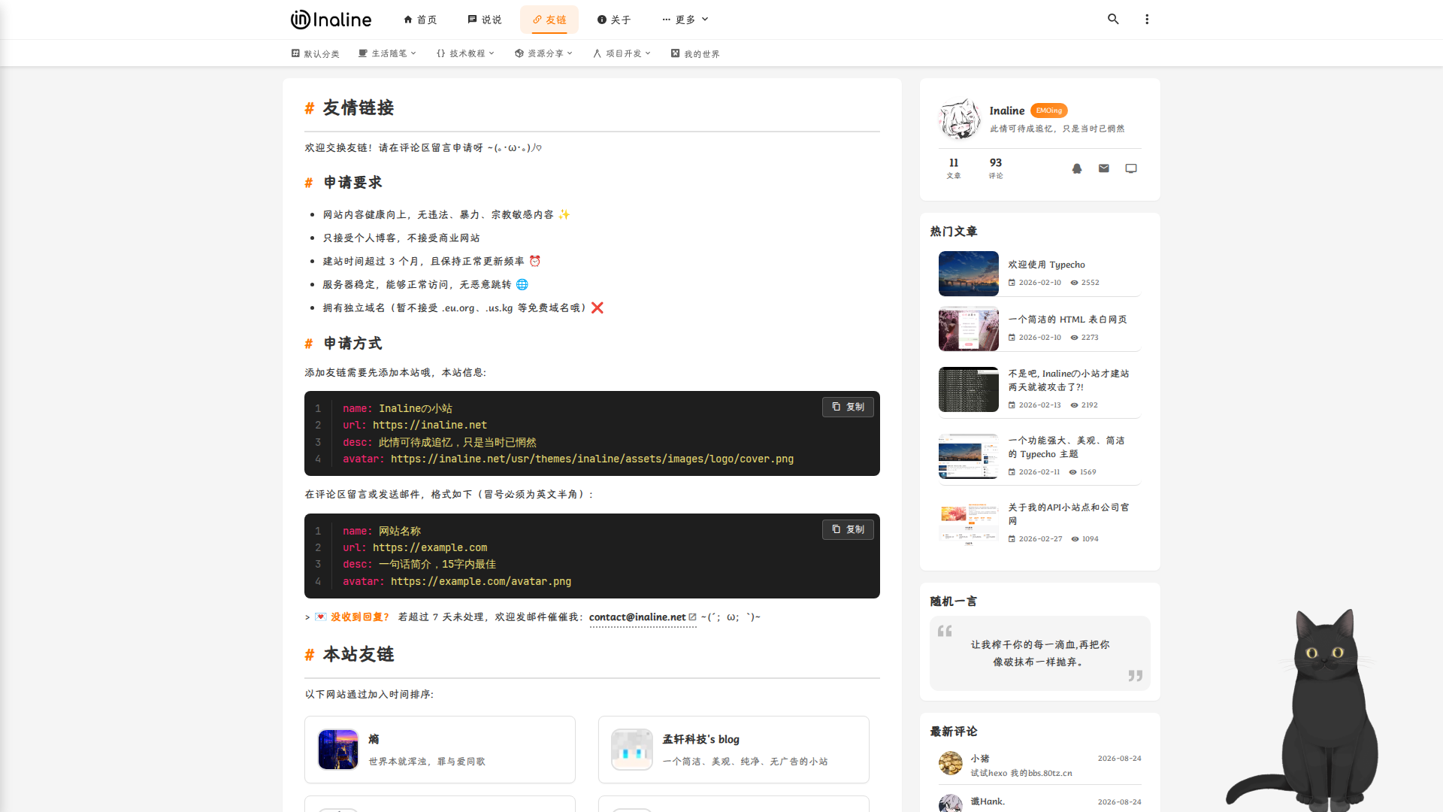This screenshot has width=1443, height=812.
Task: Click thumbnail of Typecho 主题 article
Action: pyautogui.click(x=969, y=456)
